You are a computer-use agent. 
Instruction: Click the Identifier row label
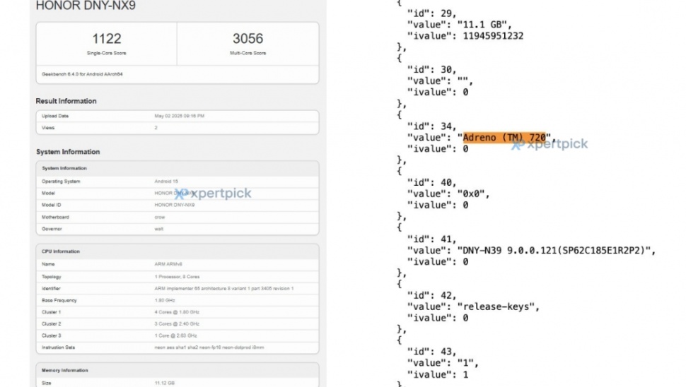(x=51, y=289)
